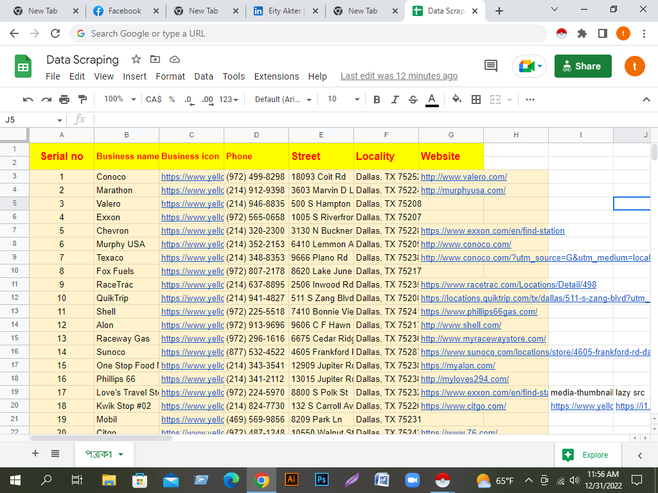Format as currency with CA$ button

[154, 99]
